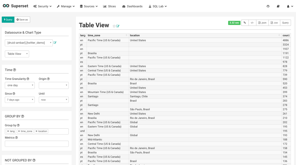Sort by the time_zone column arrows

point(126,35)
